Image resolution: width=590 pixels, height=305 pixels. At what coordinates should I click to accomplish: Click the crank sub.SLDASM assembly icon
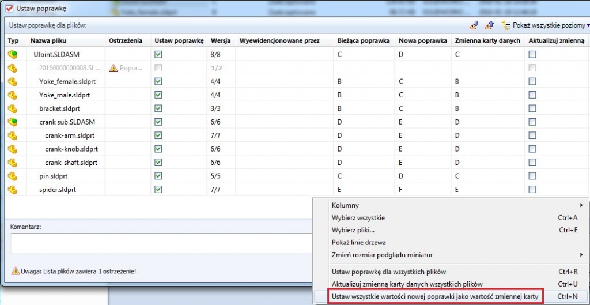coord(12,122)
